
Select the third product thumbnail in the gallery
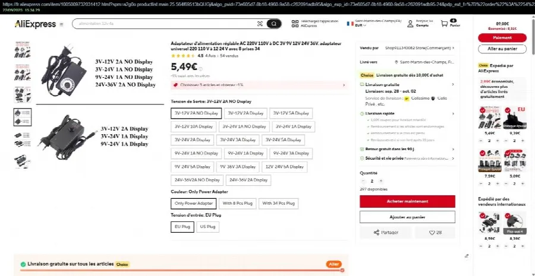coord(23,94)
